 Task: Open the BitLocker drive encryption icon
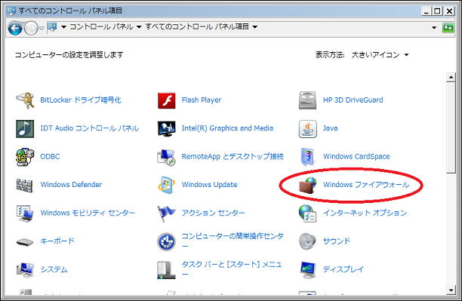click(25, 100)
